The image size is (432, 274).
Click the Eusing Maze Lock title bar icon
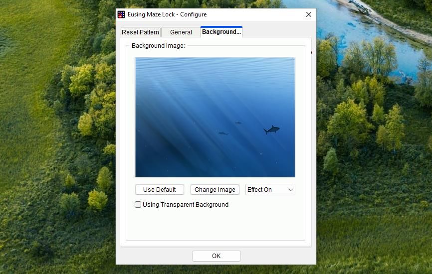point(121,14)
